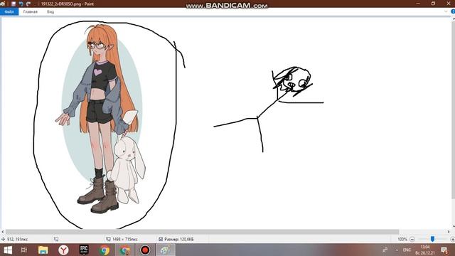Screen dimensions: 455x256
Task: Expand the collapsed ribbon chevron
Action: click(x=446, y=11)
